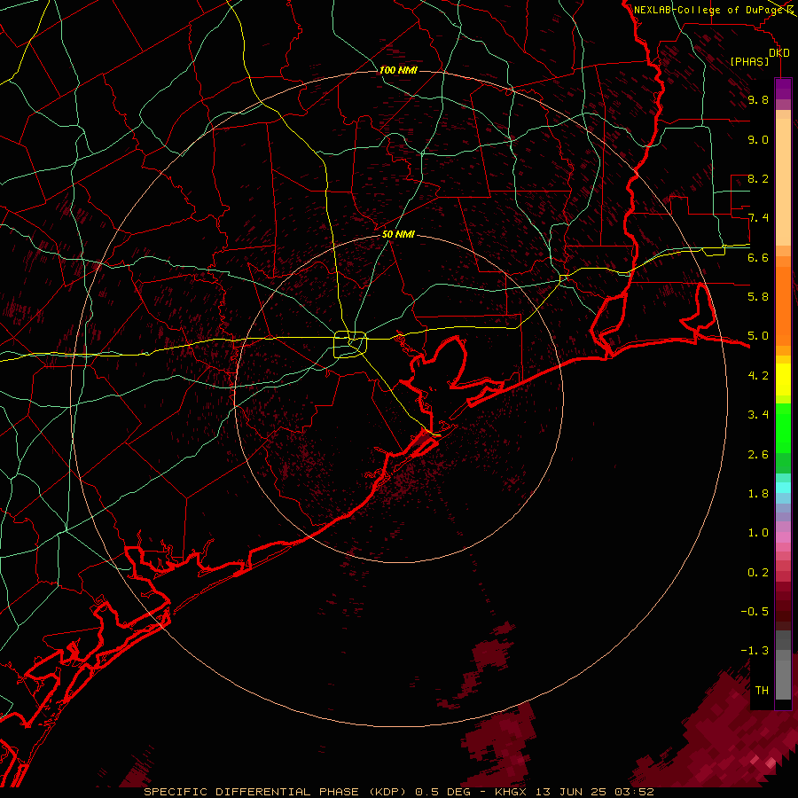This screenshot has height=798, width=798.
Task: Click the DKD label above the color scale
Action: tap(779, 53)
